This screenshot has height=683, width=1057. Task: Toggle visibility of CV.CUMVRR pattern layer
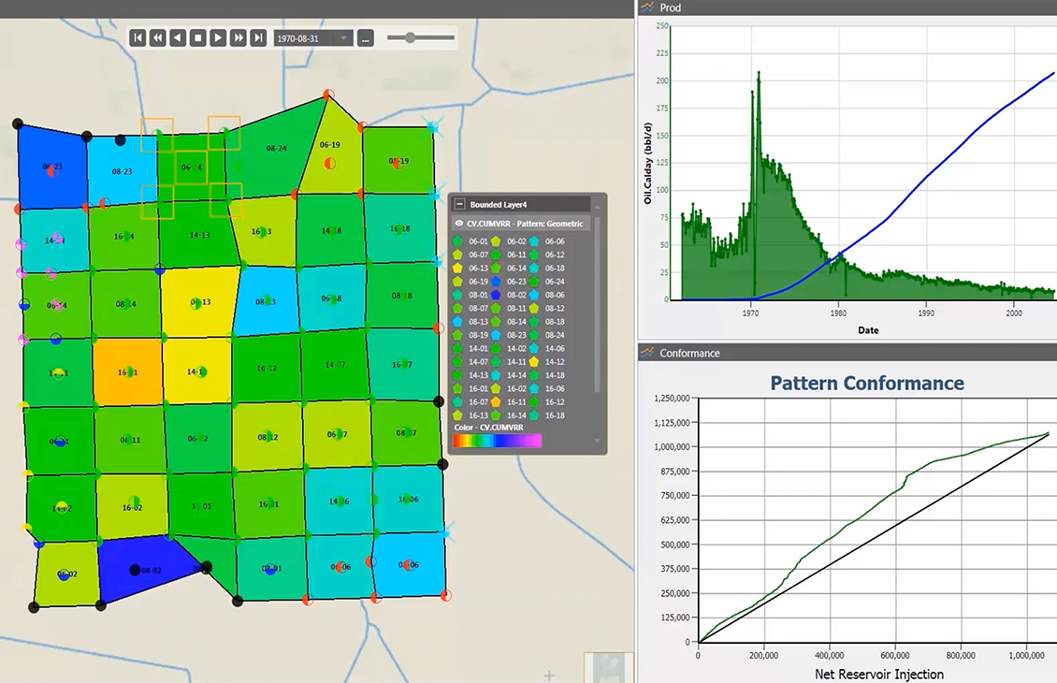pos(459,224)
